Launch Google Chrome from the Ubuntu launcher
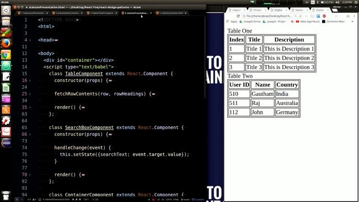This screenshot has width=359, height=202. click(6, 55)
